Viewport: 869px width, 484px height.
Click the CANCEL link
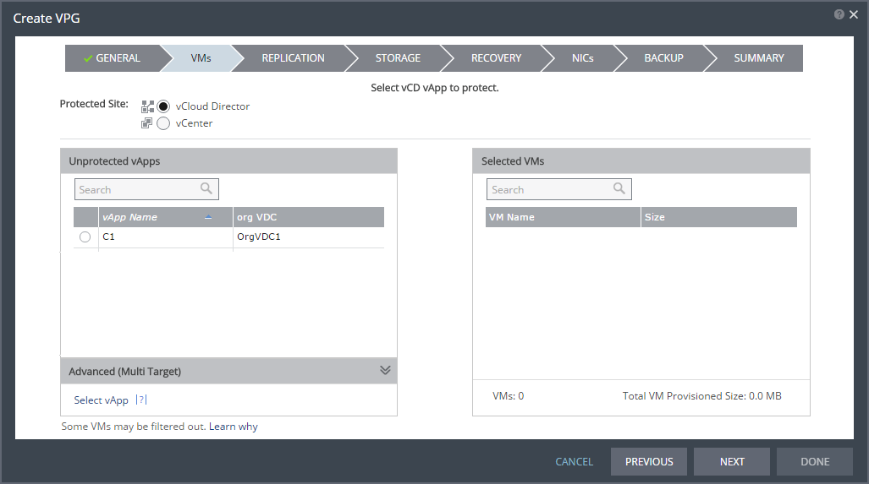(575, 462)
